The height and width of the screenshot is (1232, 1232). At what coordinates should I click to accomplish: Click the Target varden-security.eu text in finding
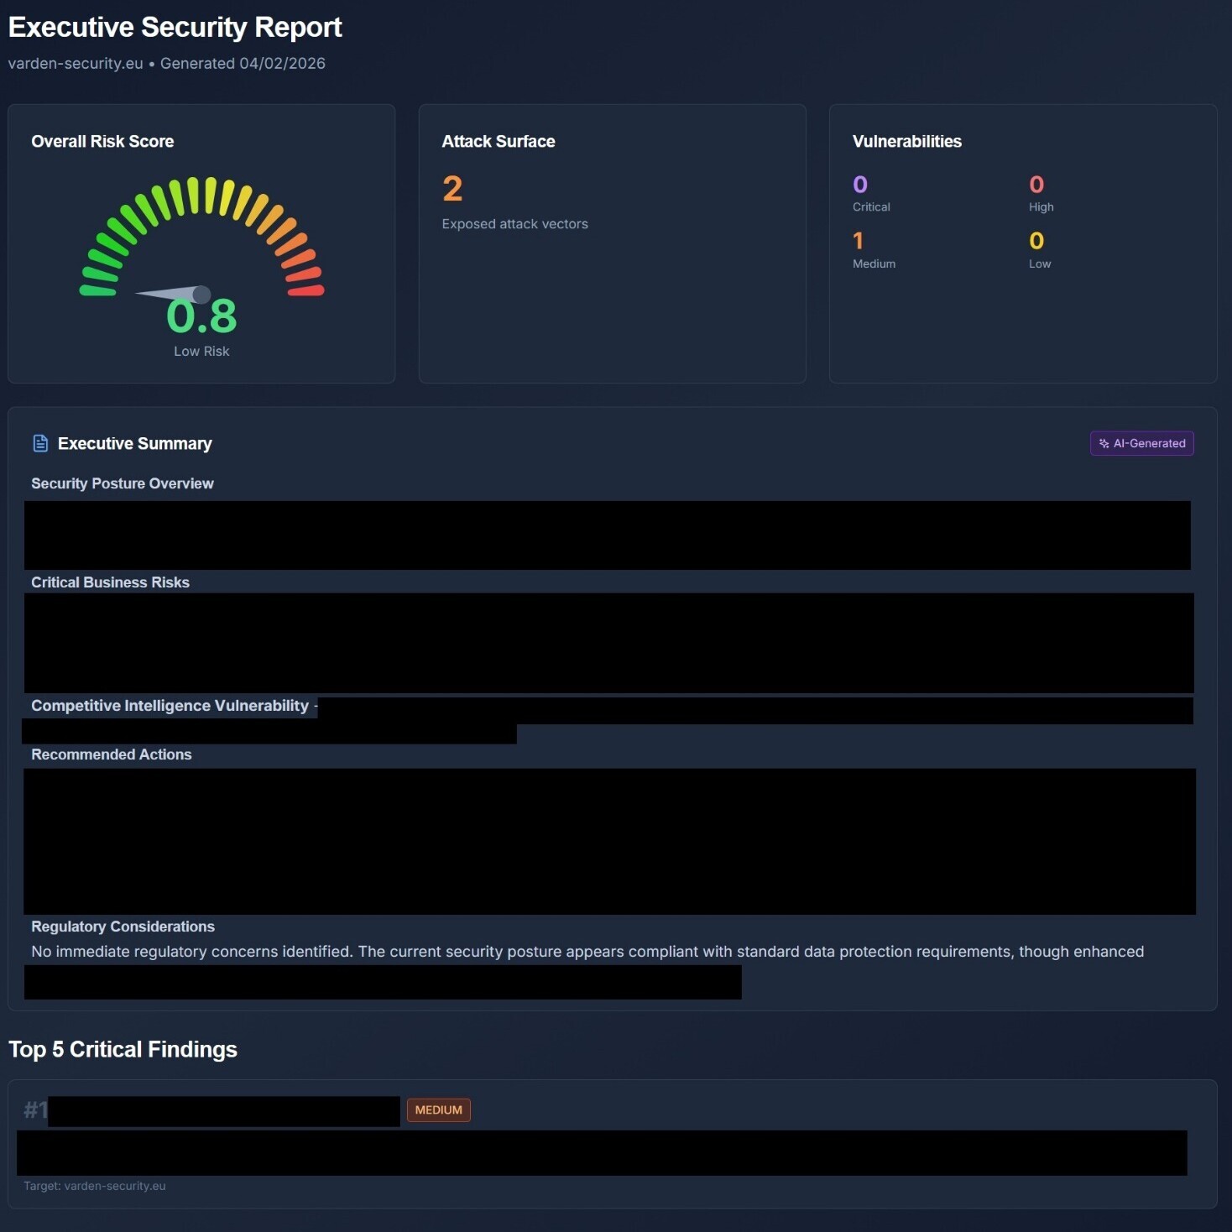coord(95,1186)
